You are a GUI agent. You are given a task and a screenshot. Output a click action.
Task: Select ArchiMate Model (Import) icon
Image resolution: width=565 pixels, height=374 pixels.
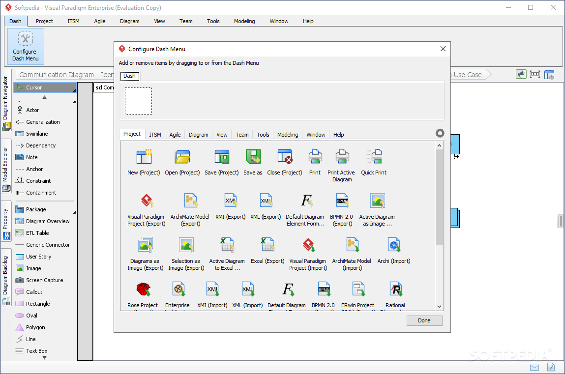tap(352, 245)
